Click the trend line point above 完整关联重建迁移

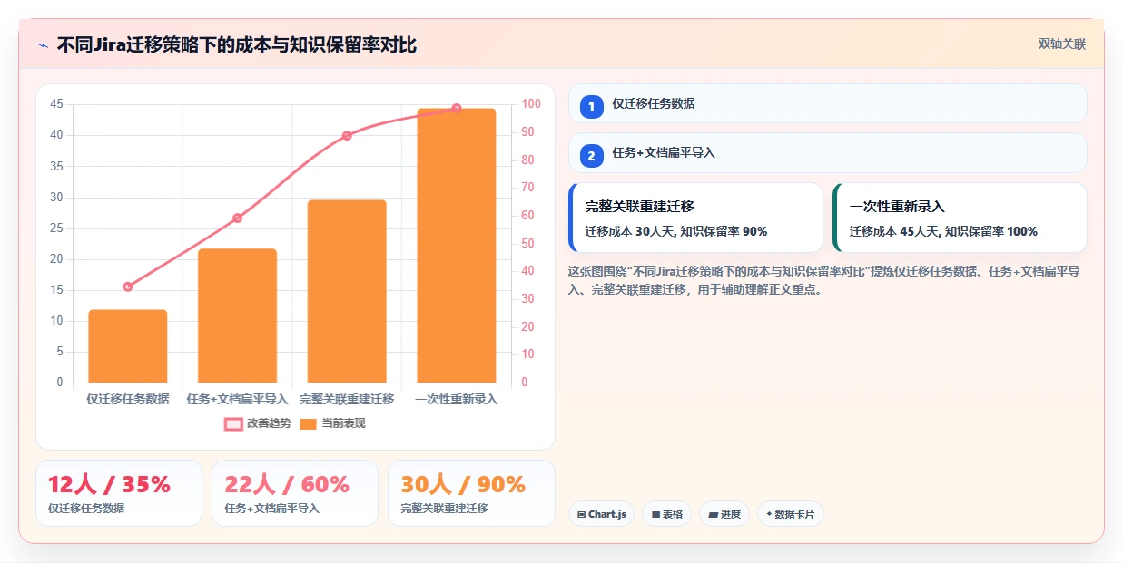pos(347,136)
